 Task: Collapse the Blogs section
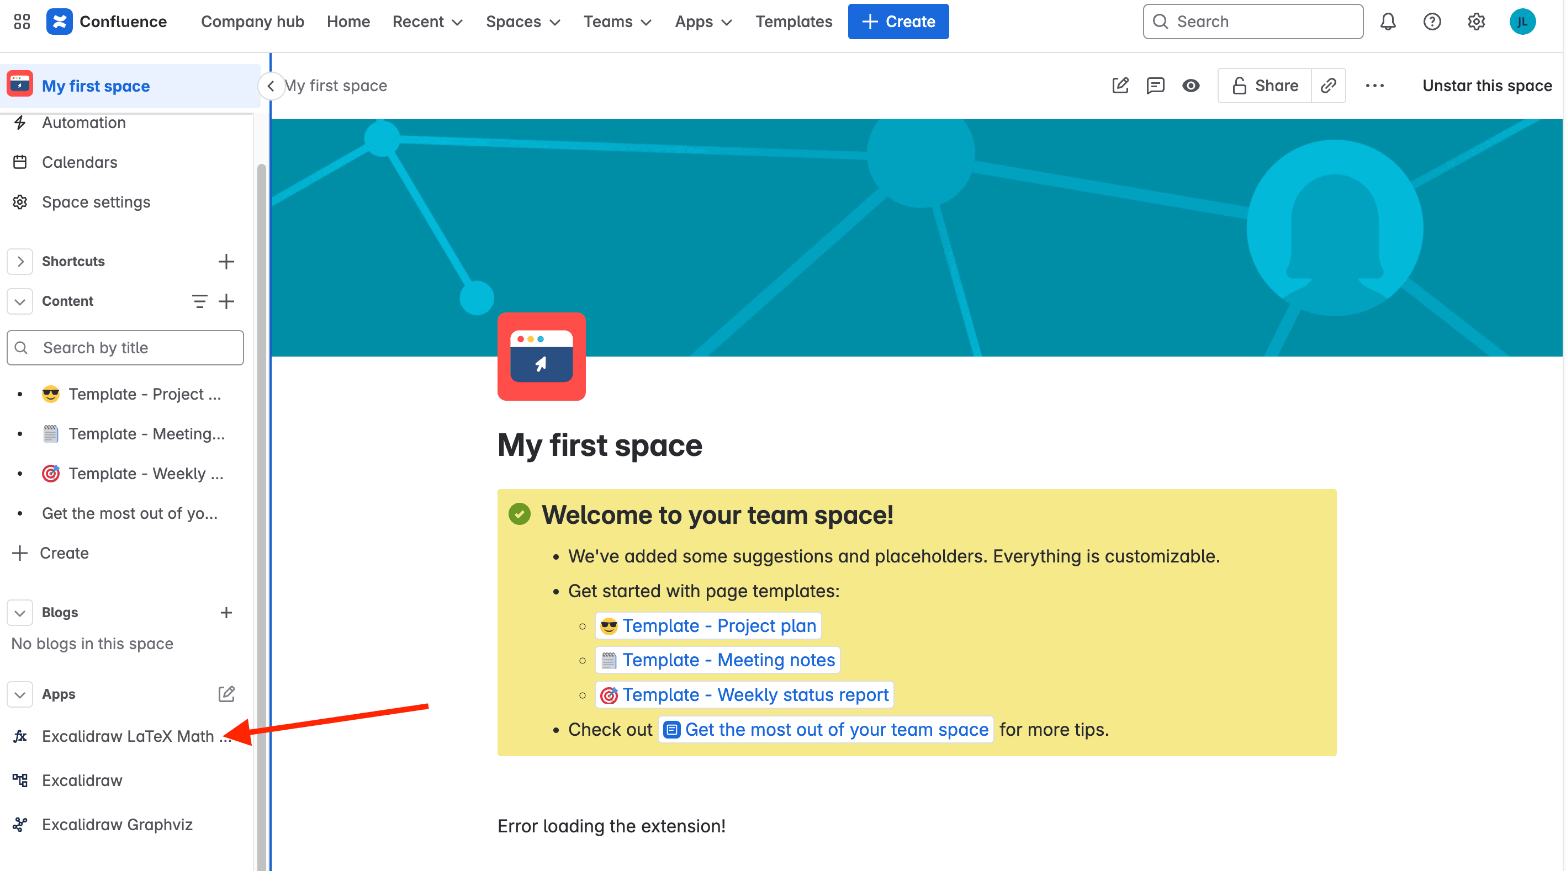(19, 612)
